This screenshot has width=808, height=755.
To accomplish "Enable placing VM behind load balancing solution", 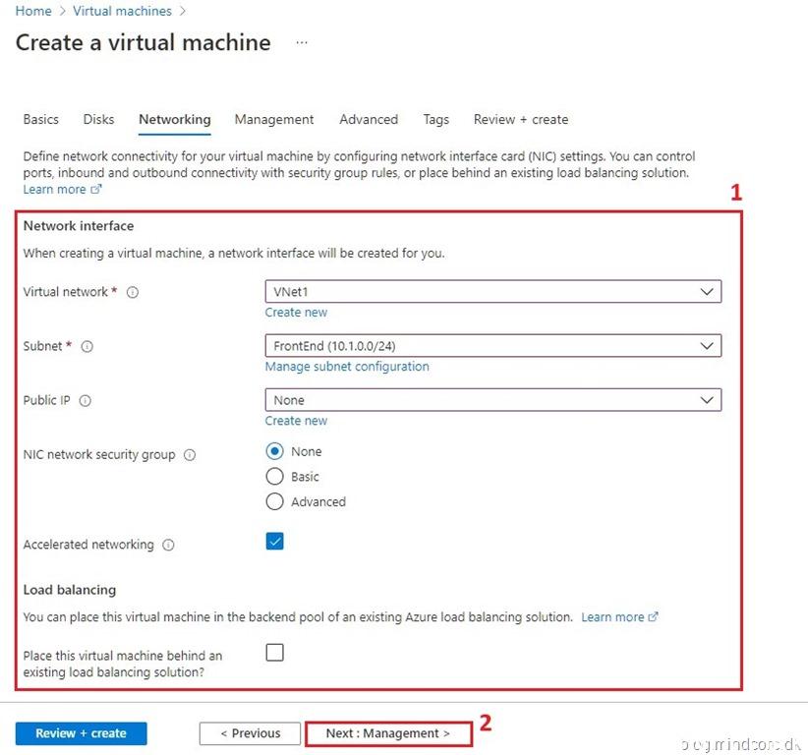I will [275, 653].
